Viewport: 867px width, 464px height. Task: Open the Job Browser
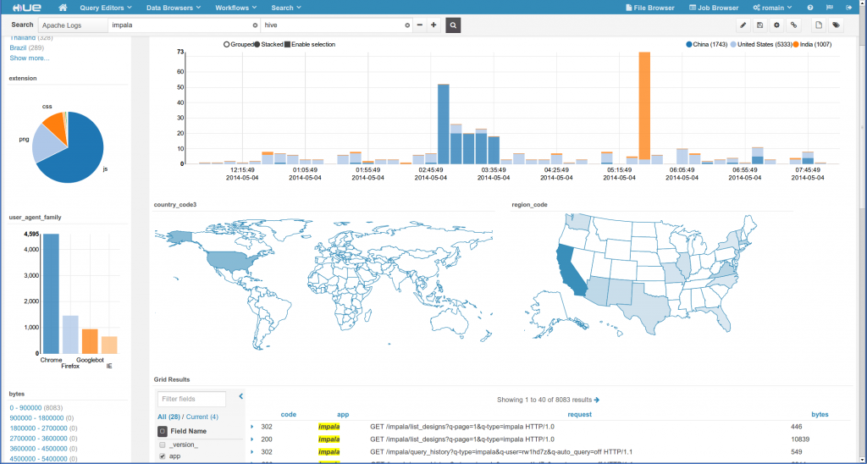click(711, 8)
